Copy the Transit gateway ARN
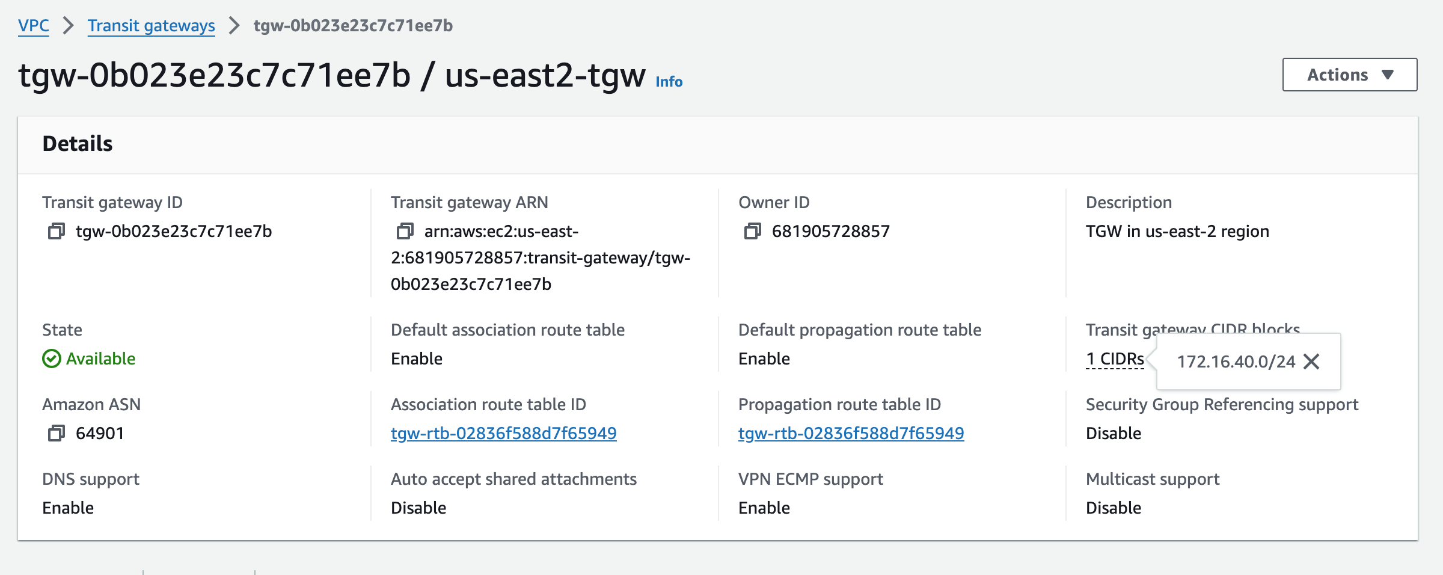 [405, 231]
